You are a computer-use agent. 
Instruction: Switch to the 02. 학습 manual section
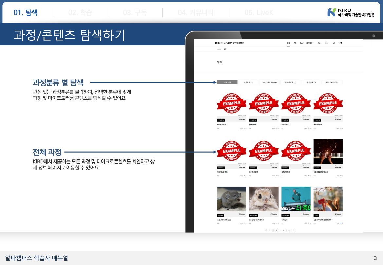click(x=80, y=13)
